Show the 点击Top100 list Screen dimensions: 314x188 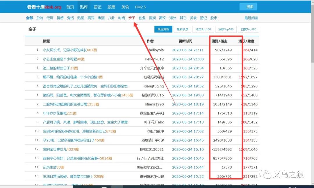coord(203,29)
